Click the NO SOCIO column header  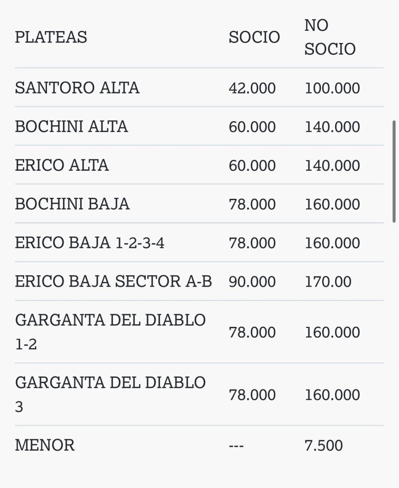point(330,37)
